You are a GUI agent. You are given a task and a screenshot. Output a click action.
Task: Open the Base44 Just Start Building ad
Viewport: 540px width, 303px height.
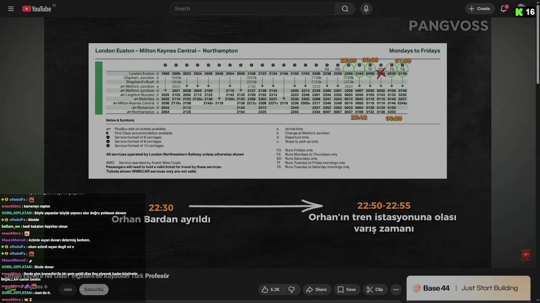468,288
